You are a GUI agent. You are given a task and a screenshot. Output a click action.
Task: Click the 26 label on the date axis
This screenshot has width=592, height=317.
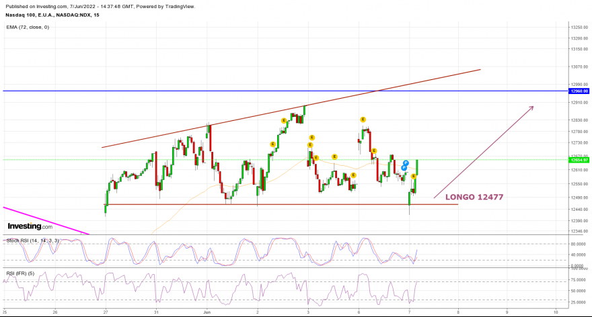click(x=55, y=312)
